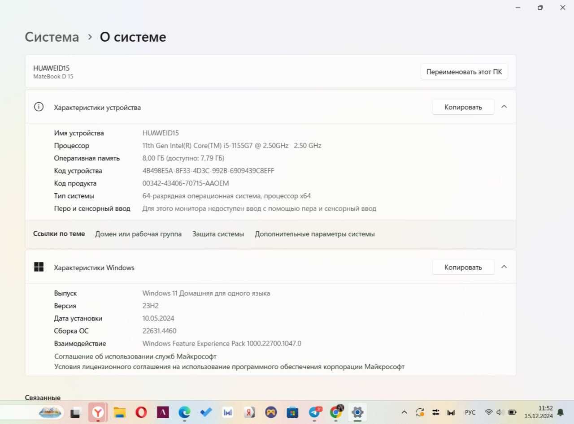Click the battery tray icon
Viewport: 574px width, 424px height.
(512, 412)
